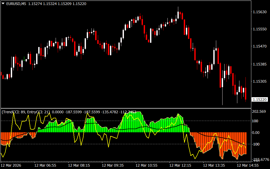
Task: Click the rightmost red candle on chart
Action: [245, 94]
